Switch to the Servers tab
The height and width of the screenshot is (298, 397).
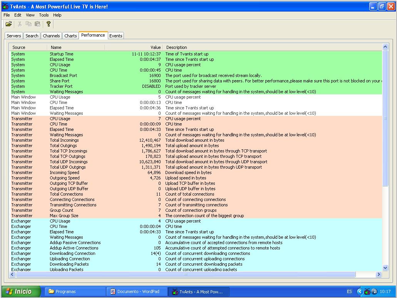(14, 36)
